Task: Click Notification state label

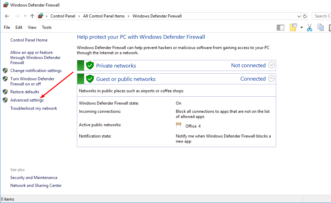Action: [x=95, y=136]
